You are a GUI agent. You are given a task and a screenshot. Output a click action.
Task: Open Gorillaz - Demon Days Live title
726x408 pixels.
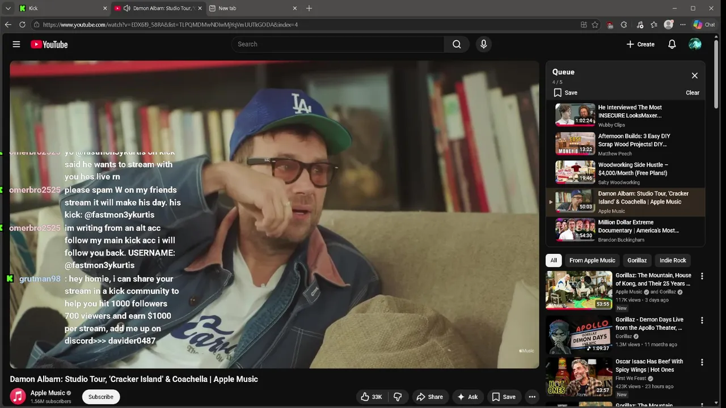649,324
